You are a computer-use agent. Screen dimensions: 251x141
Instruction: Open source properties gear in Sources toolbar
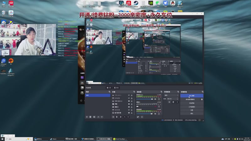[x=121, y=117]
